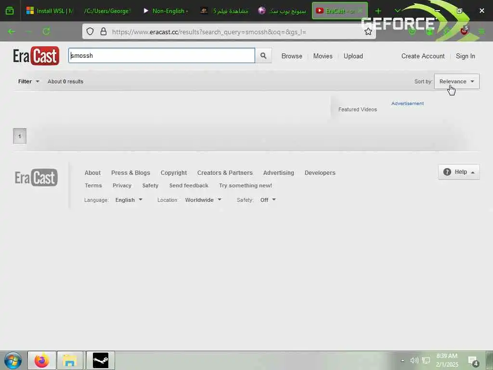Image resolution: width=493 pixels, height=370 pixels.
Task: Click the 'Featured Videos' heading
Action: tap(358, 109)
